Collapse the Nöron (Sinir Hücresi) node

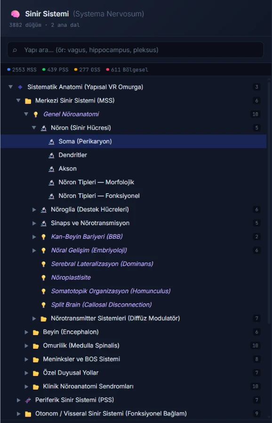[x=34, y=128]
